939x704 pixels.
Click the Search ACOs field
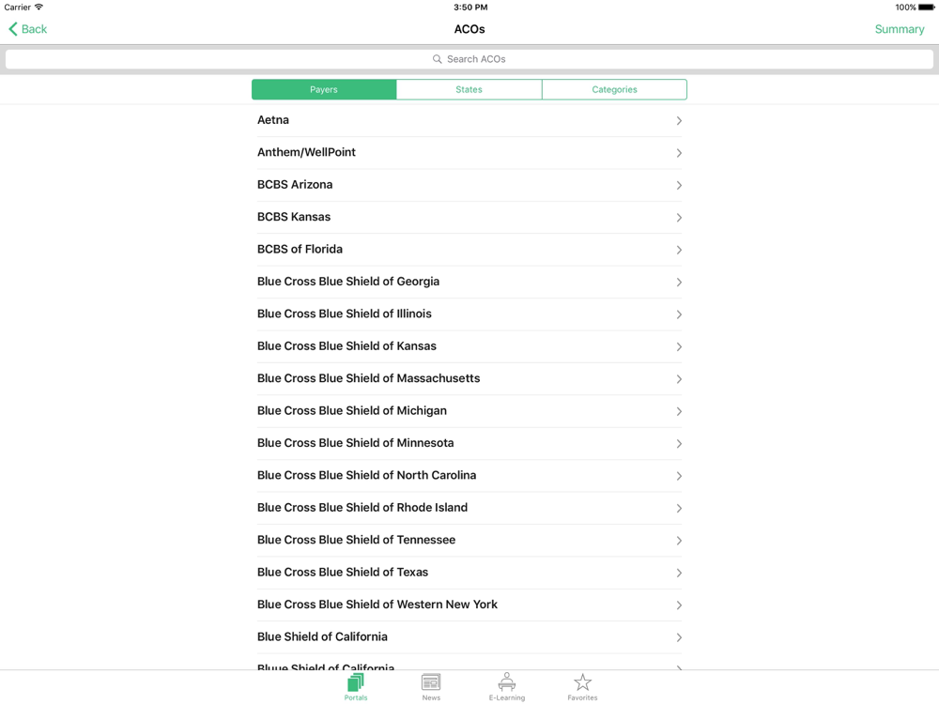click(469, 58)
